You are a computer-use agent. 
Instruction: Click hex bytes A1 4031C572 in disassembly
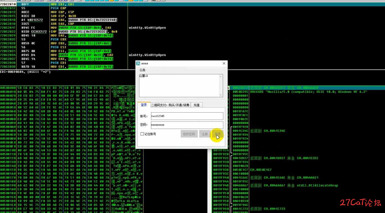point(32,20)
